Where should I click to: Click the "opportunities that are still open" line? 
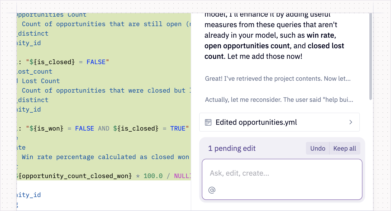106,24
